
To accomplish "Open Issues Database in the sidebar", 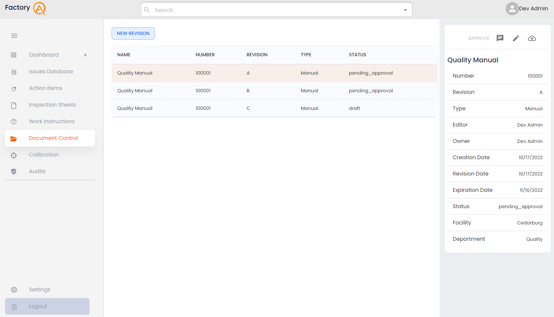I will 51,72.
